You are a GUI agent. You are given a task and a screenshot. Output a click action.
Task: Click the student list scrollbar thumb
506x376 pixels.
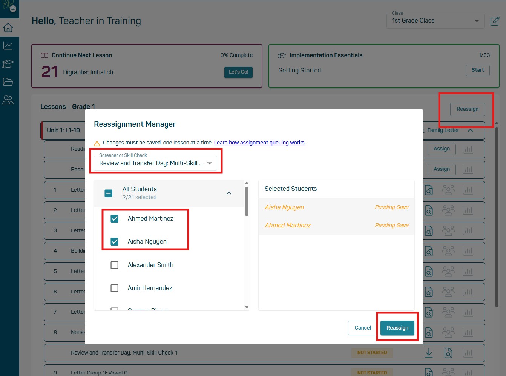pyautogui.click(x=247, y=201)
